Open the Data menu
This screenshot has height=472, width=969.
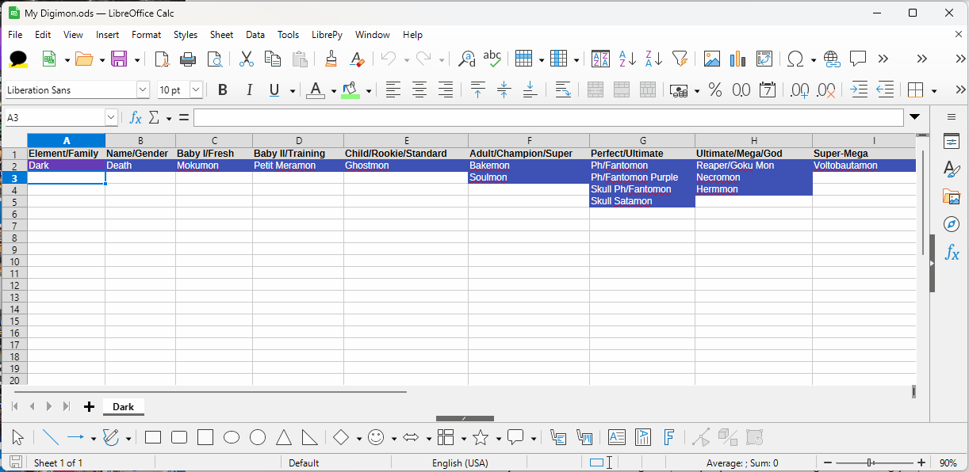coord(255,35)
